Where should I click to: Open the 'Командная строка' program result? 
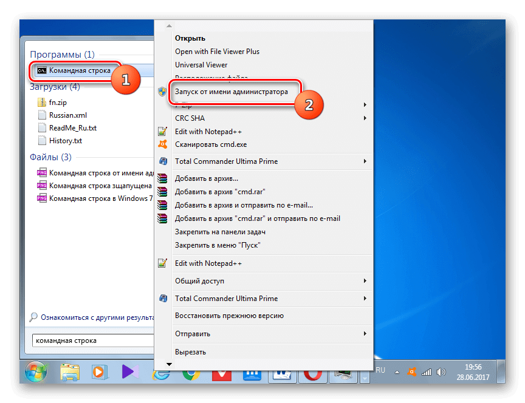tap(79, 70)
